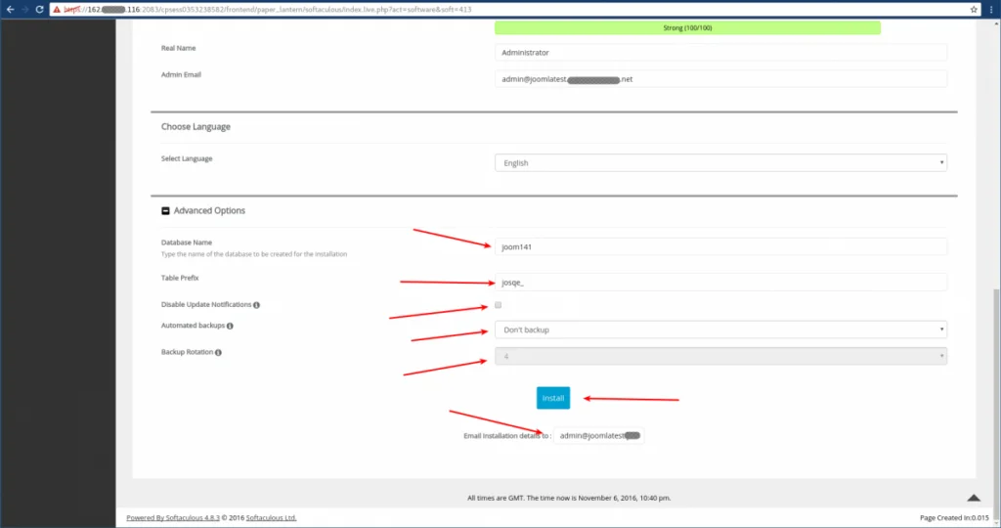Go back with the browser back arrow
Screen dimensions: 1001x528
coord(10,10)
